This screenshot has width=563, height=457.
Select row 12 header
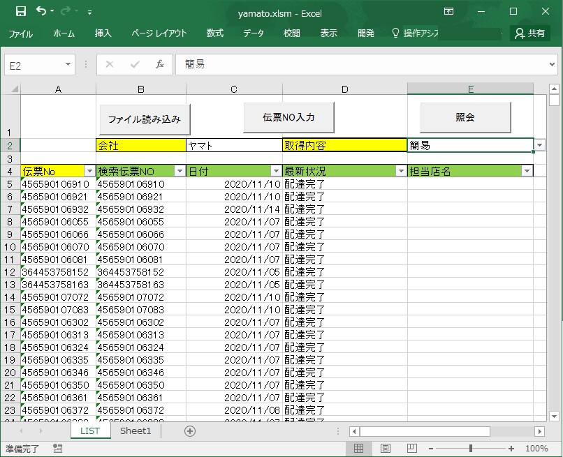[10, 272]
